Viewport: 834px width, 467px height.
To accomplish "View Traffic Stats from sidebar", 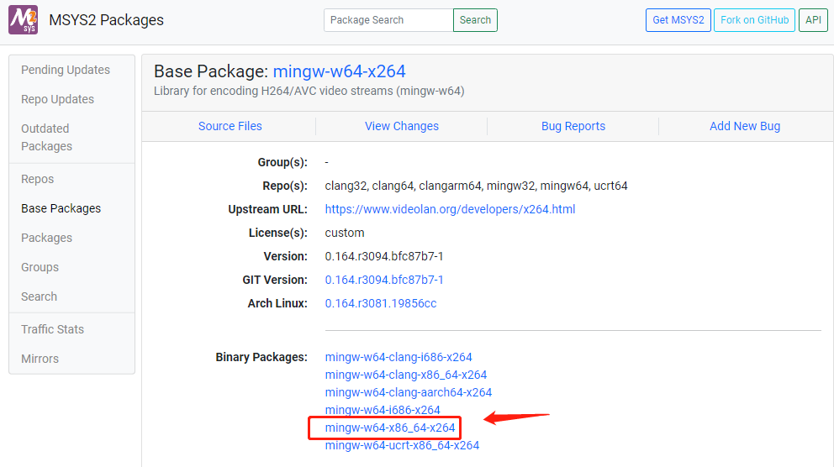I will click(52, 329).
